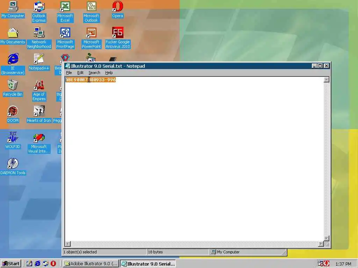
Task: Click the Notepad title bar document icon
Action: (x=67, y=66)
